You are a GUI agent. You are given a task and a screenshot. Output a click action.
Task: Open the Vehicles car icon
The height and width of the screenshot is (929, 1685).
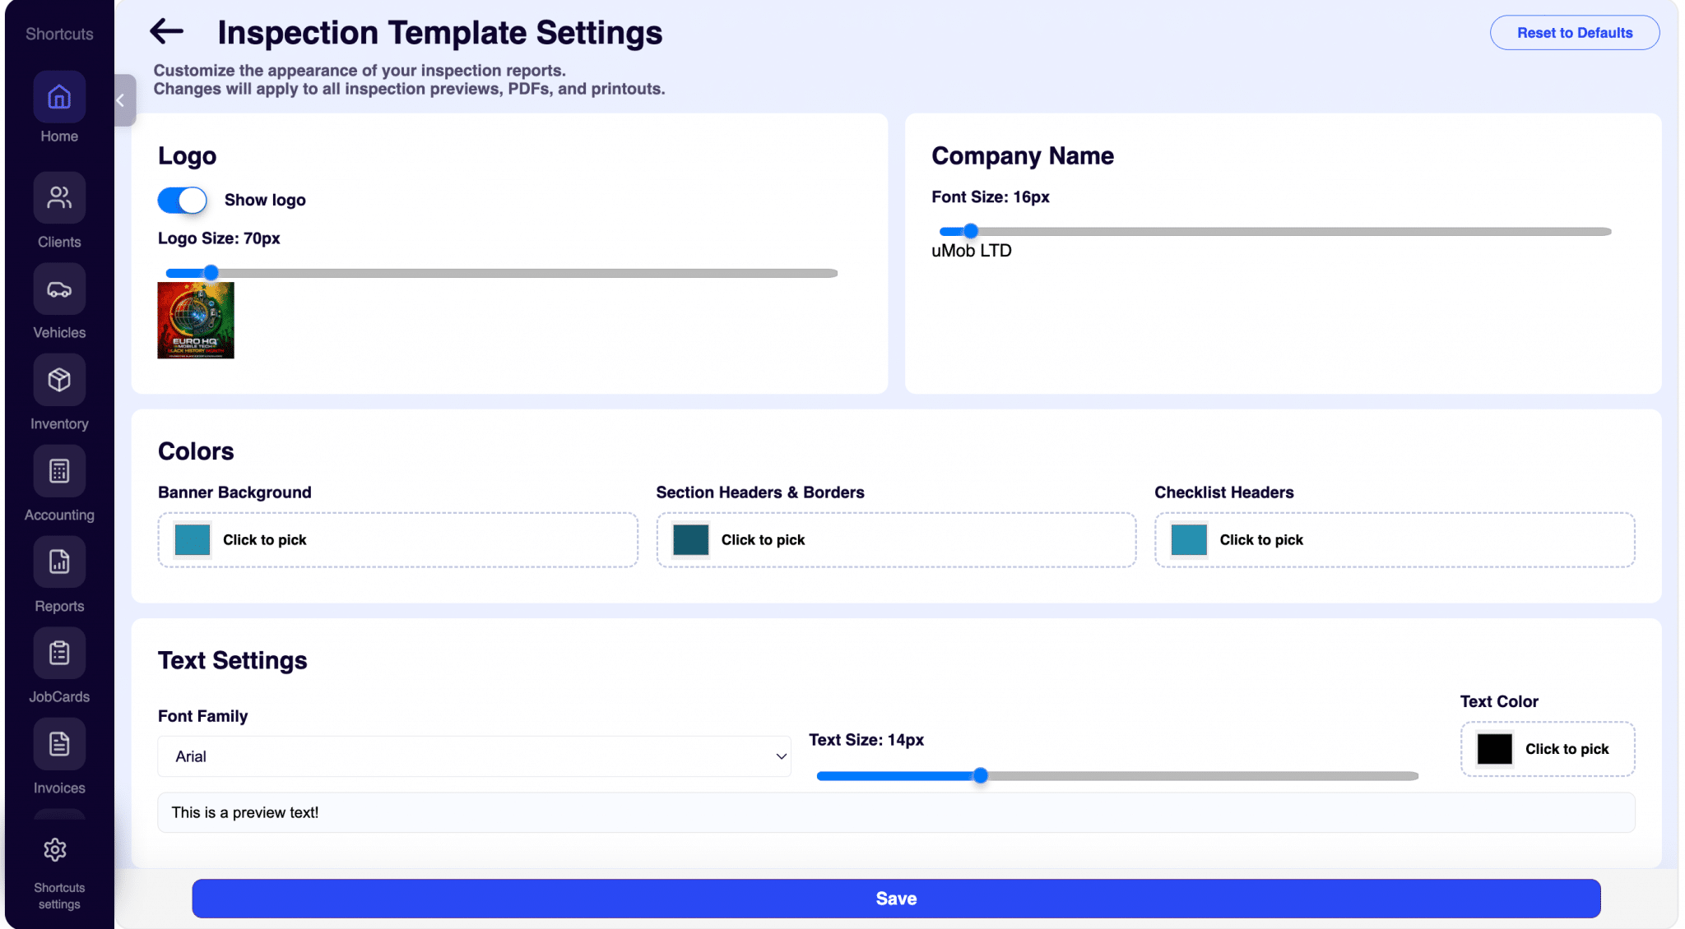pyautogui.click(x=59, y=289)
